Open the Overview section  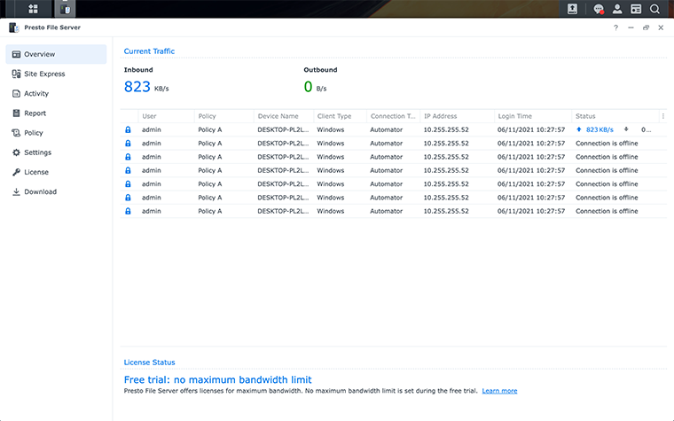tap(39, 54)
